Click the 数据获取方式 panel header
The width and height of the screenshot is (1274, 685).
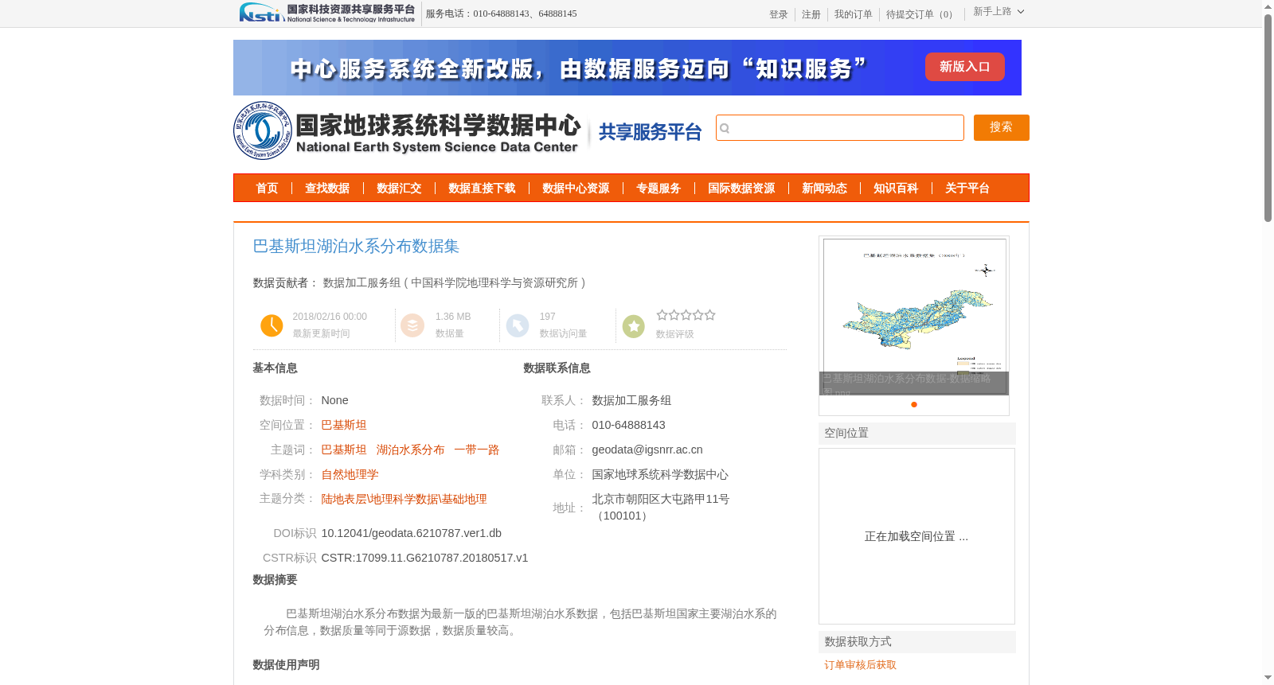pos(917,642)
